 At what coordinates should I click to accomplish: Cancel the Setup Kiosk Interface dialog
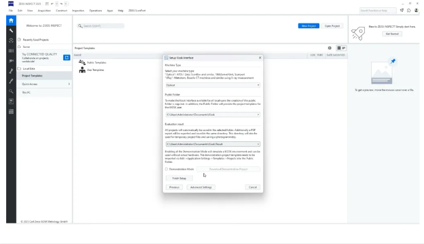252,187
